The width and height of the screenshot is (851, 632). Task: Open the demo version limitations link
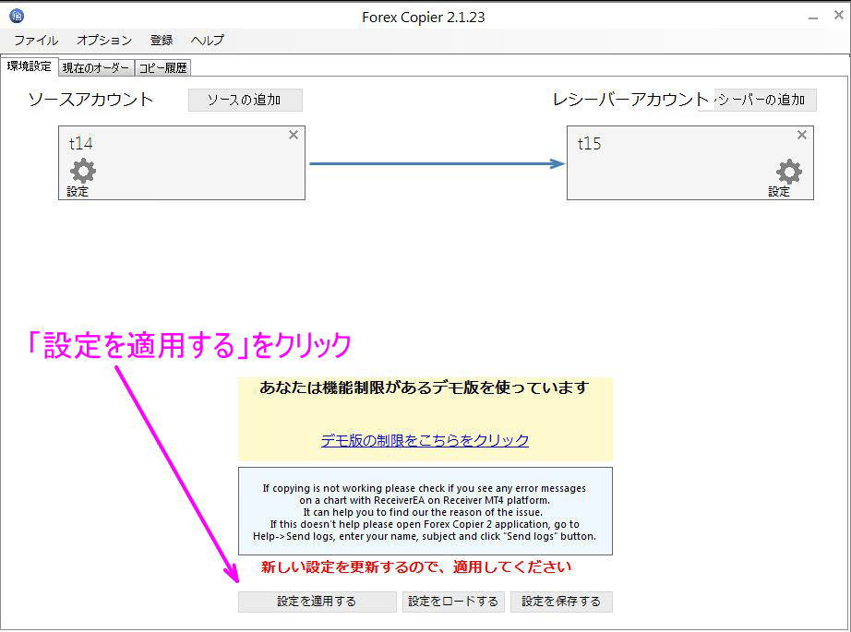424,441
